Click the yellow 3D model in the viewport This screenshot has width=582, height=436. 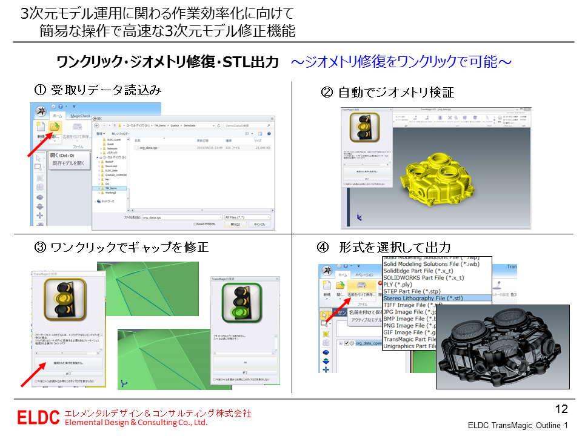coord(438,179)
